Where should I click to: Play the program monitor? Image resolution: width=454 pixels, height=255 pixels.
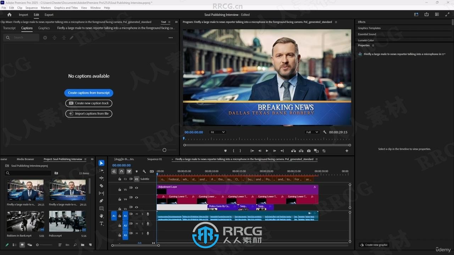tap(267, 151)
